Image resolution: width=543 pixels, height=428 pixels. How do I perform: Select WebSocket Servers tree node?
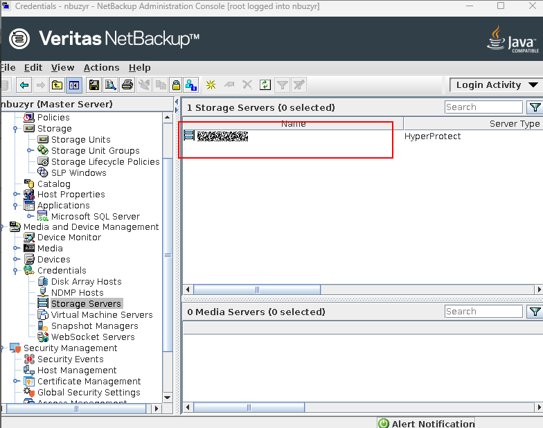point(93,337)
